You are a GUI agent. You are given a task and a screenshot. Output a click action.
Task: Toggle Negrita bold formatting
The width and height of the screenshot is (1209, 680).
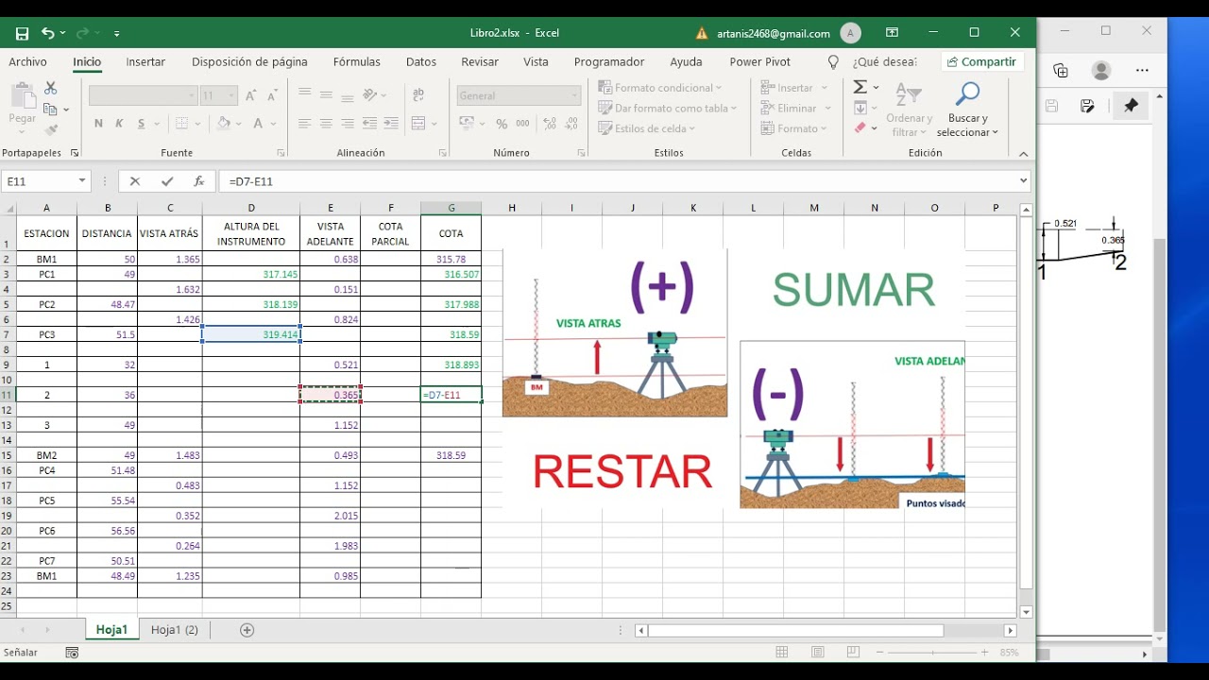[98, 124]
